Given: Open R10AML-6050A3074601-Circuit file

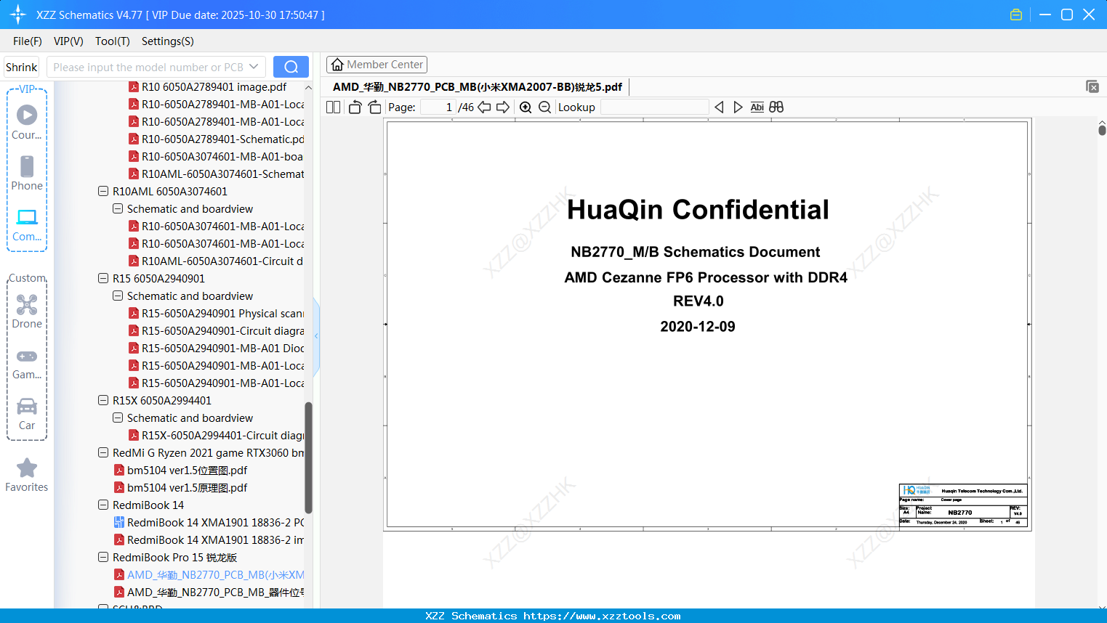Looking at the screenshot, I should [217, 261].
